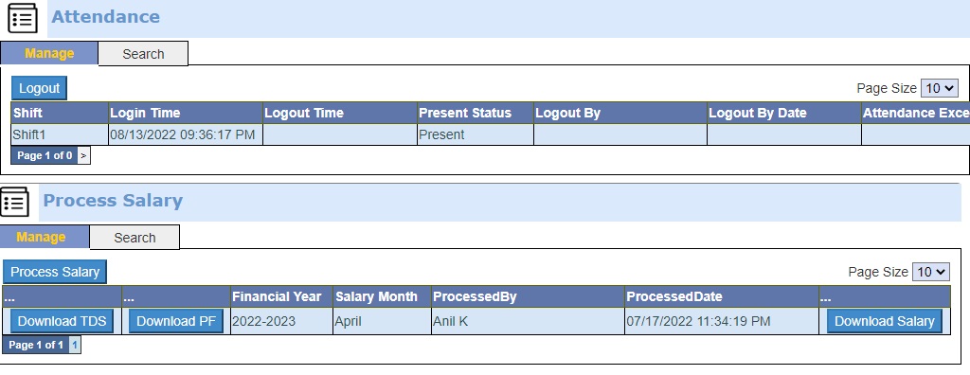Viewport: 970px width, 375px height.
Task: Open Attendance Page Size dropdown
Action: pos(939,88)
